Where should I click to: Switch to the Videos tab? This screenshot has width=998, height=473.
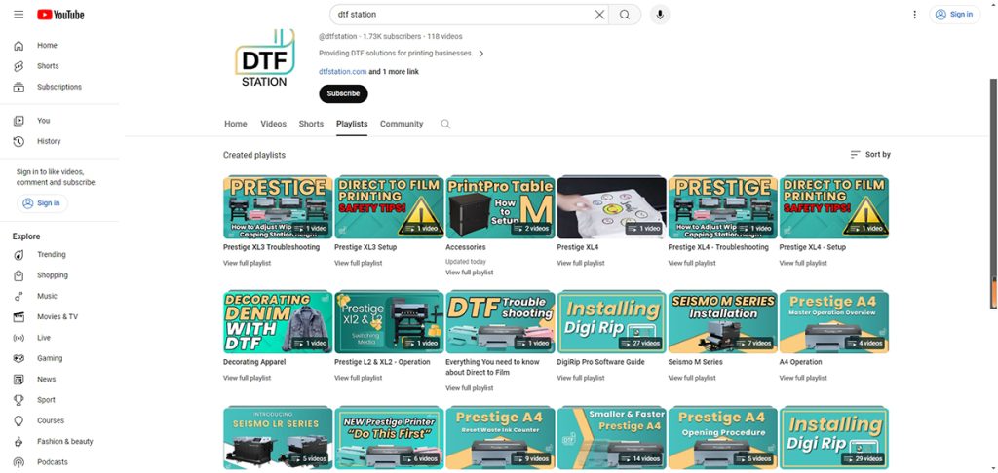tap(273, 124)
